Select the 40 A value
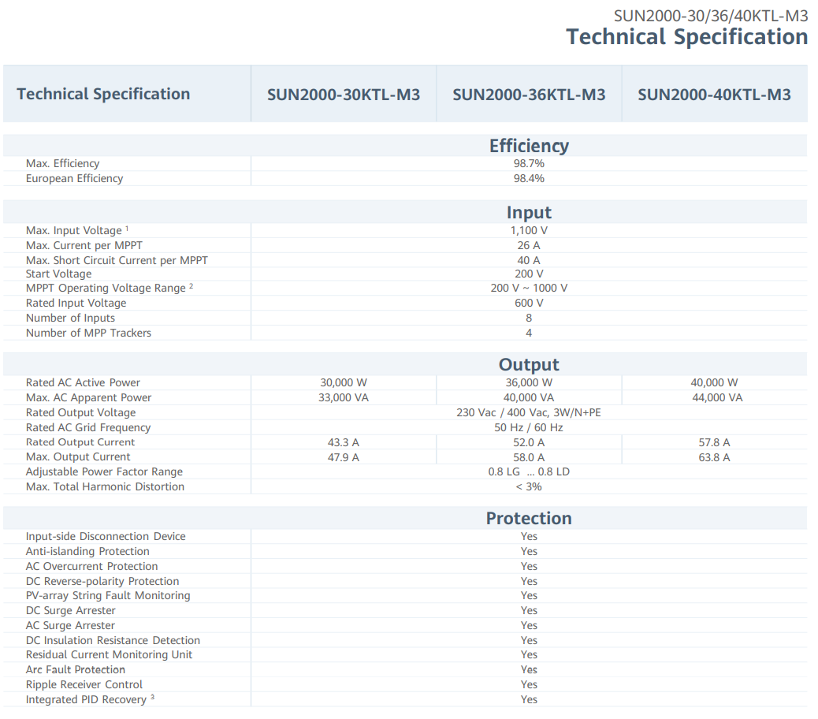818x719 pixels. pos(529,260)
